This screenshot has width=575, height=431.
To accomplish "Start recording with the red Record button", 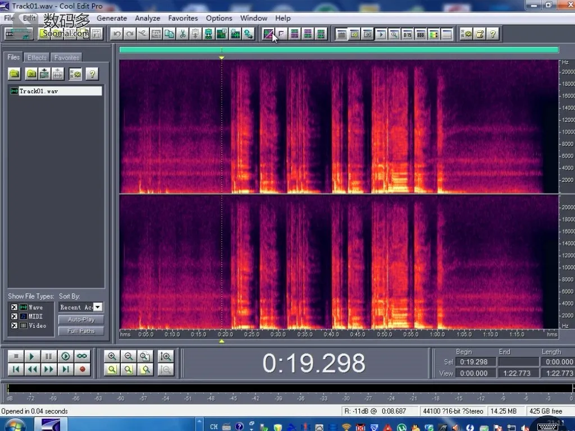I will pyautogui.click(x=82, y=369).
